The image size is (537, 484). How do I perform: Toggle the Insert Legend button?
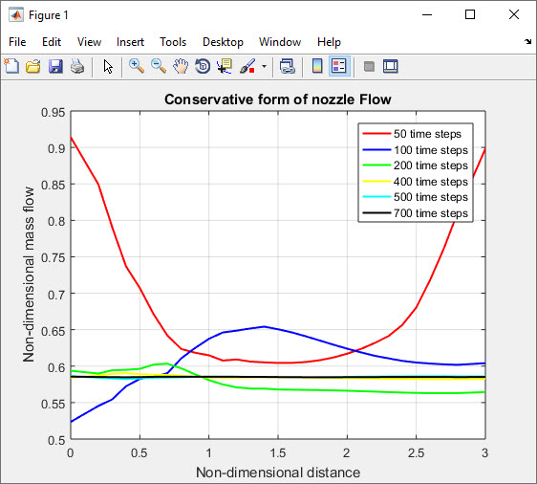point(339,66)
